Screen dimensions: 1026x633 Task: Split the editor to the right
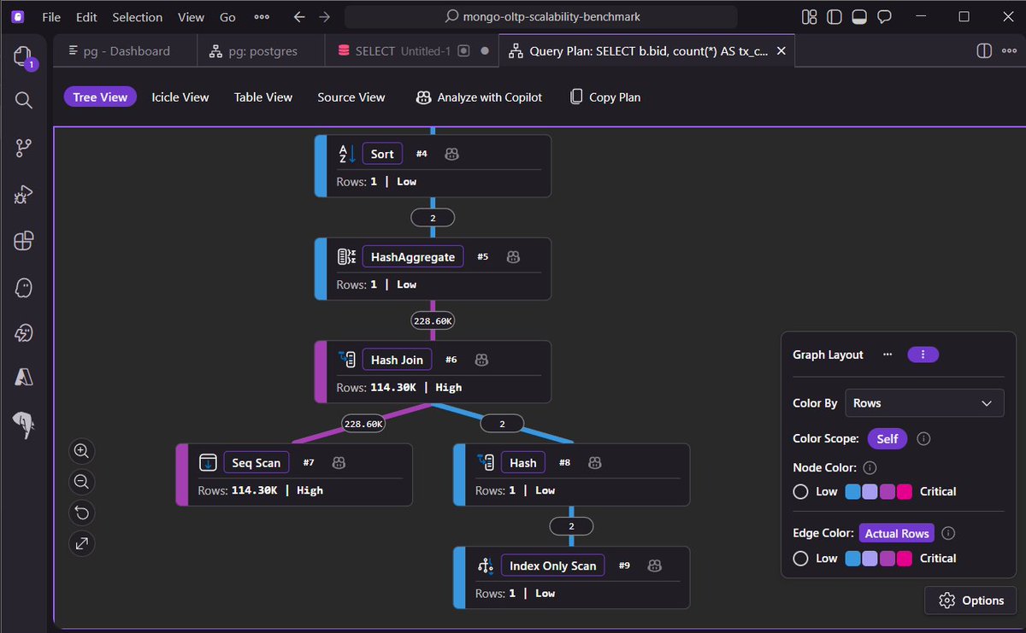point(983,51)
